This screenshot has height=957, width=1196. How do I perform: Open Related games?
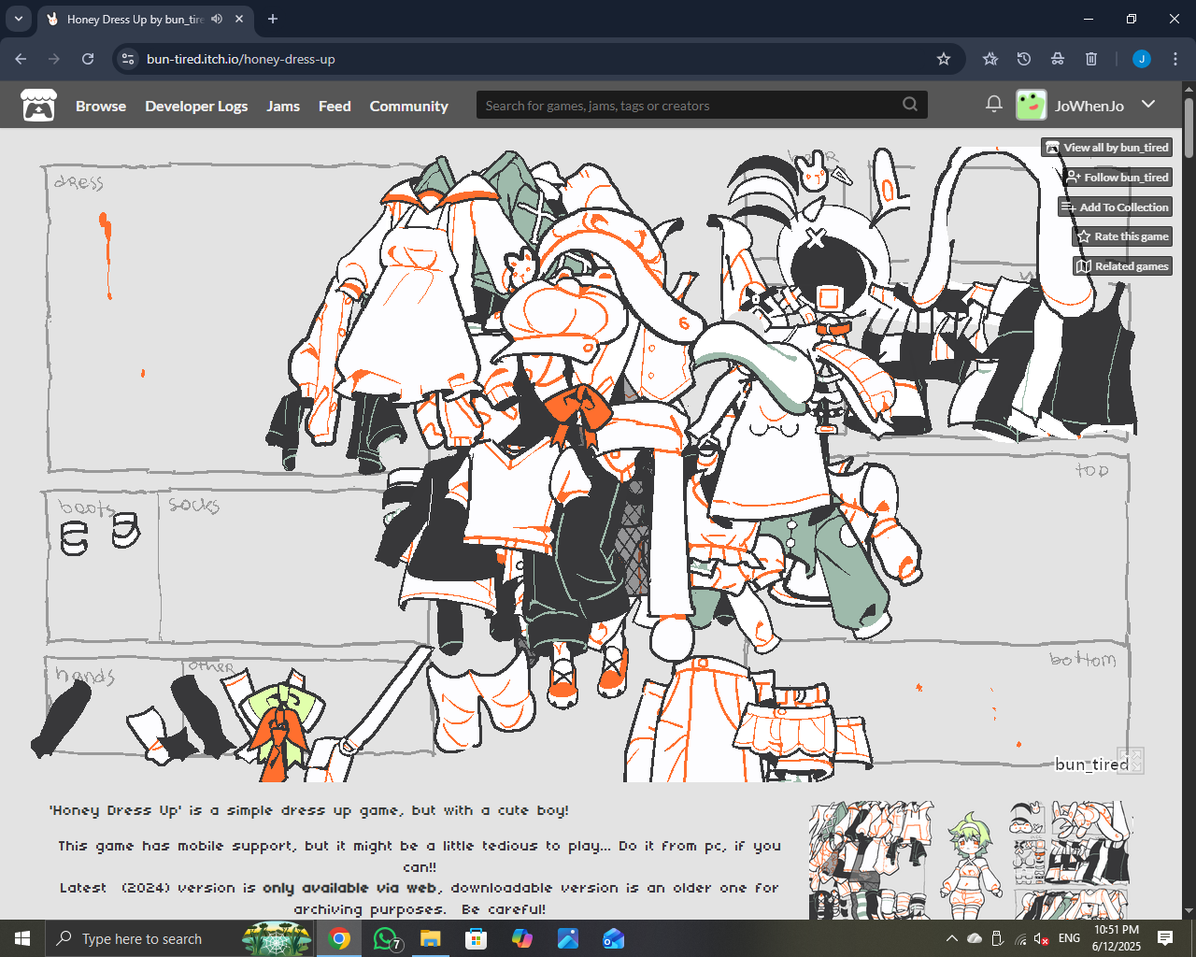[x=1122, y=266]
